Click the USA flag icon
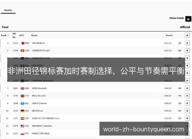 coord(22,126)
